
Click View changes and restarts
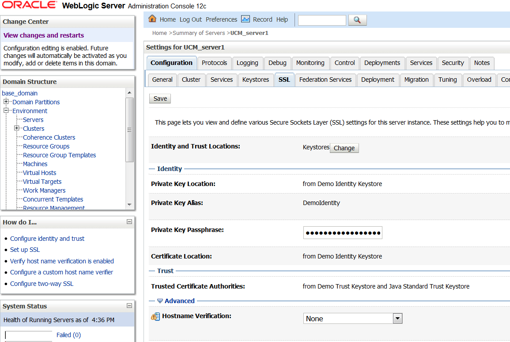pyautogui.click(x=44, y=35)
